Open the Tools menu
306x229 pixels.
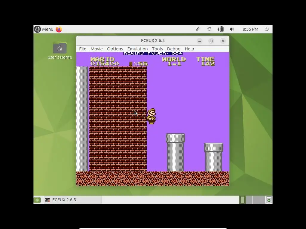tap(157, 49)
